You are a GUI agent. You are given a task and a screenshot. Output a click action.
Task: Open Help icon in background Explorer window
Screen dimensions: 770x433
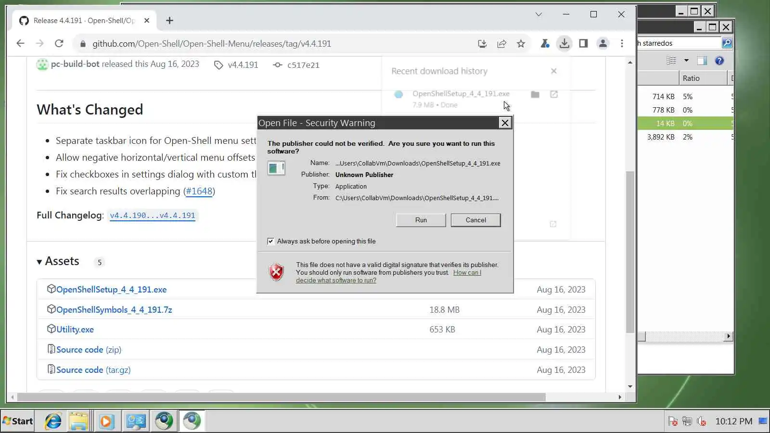[719, 61]
